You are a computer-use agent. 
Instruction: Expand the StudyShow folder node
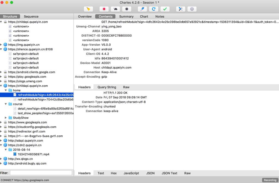(x=6, y=118)
